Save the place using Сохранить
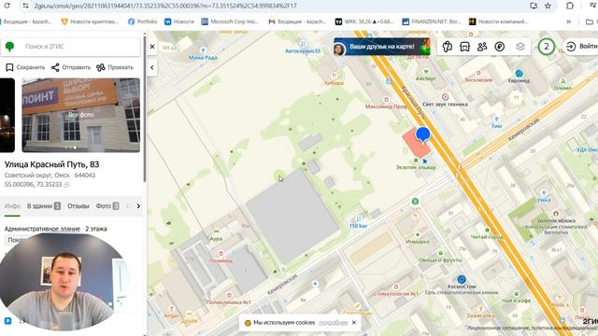The width and height of the screenshot is (598, 336). 25,67
